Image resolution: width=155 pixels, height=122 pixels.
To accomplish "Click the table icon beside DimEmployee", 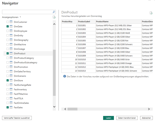I will [x=11, y=31].
